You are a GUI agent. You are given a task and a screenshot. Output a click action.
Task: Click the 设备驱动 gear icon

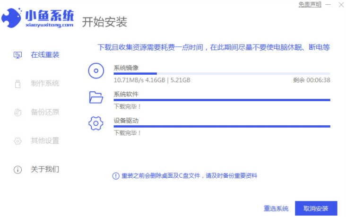tap(96, 123)
